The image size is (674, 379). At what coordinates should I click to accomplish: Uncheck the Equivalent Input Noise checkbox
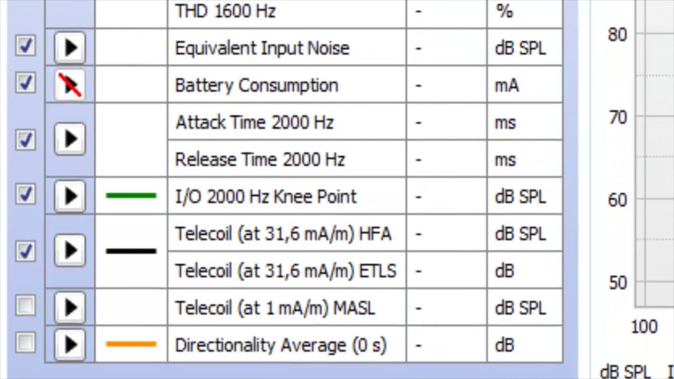point(25,46)
